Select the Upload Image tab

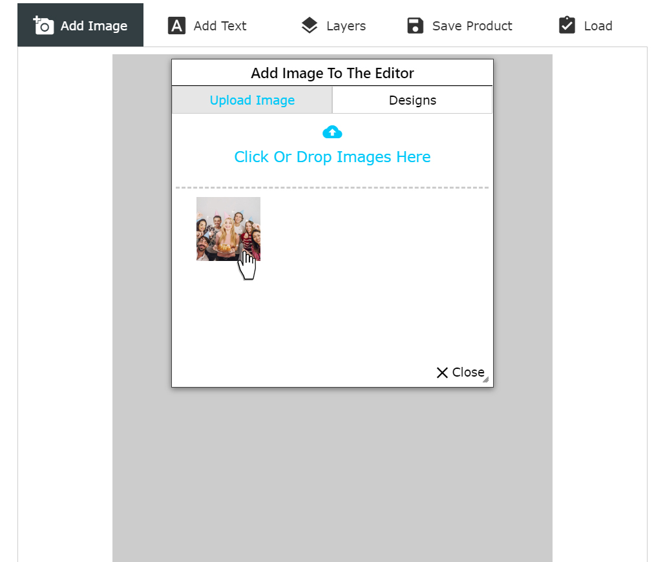[252, 99]
